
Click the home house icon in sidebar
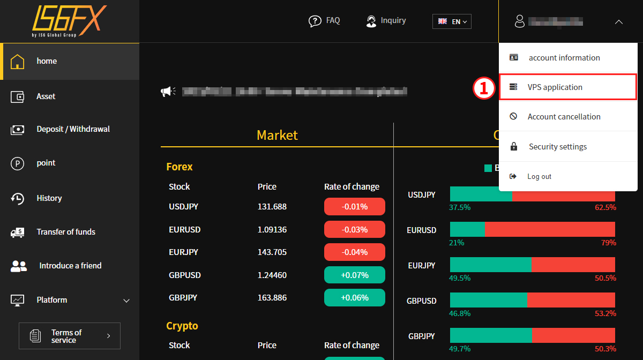(x=18, y=61)
